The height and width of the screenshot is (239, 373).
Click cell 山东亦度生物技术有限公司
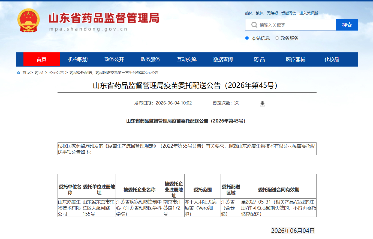click(x=70, y=208)
